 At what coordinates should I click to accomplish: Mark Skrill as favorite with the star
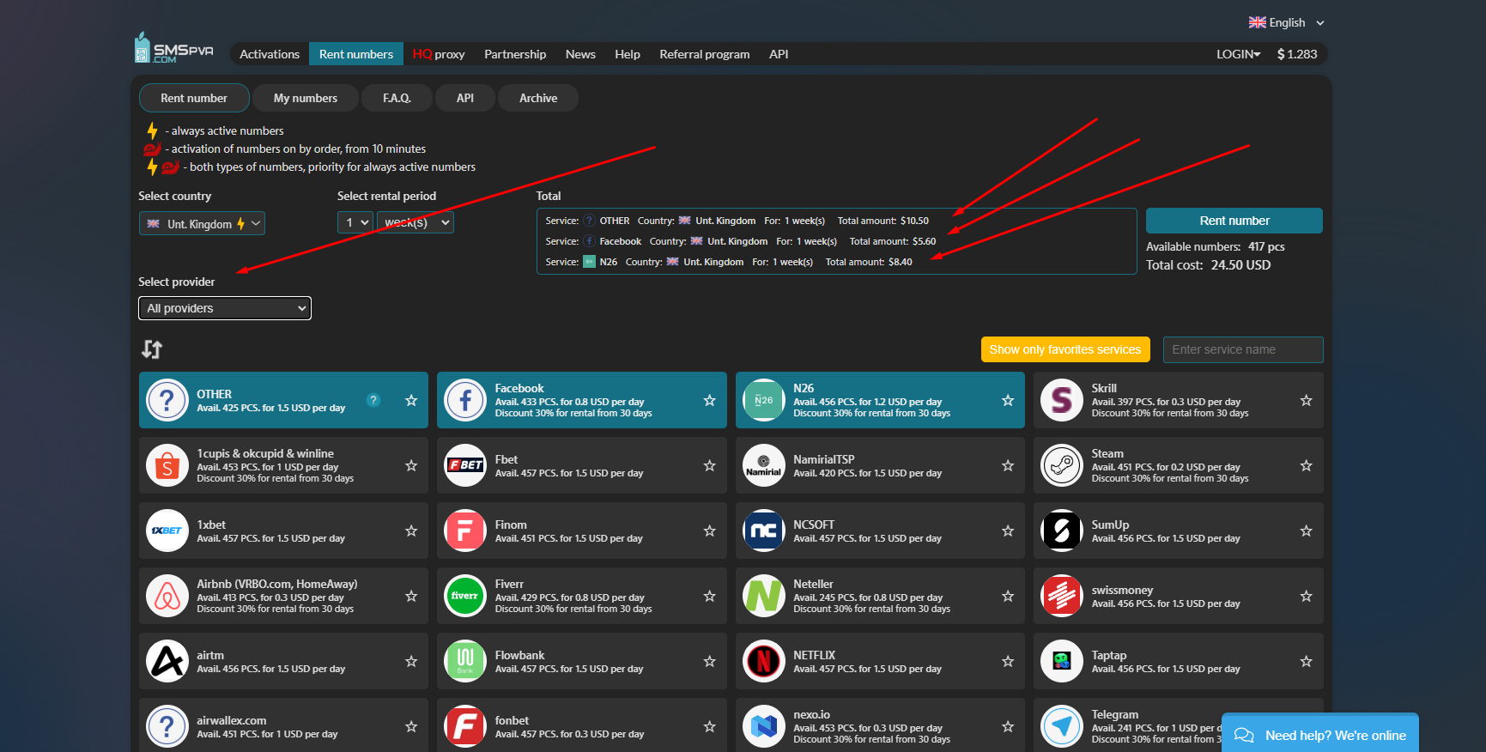[x=1306, y=400]
